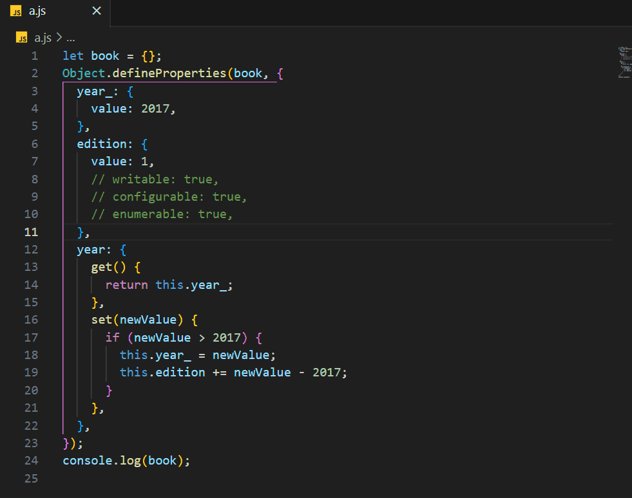Click 'this.edition += newValue - 2017;' line
The image size is (632, 498).
coord(233,373)
